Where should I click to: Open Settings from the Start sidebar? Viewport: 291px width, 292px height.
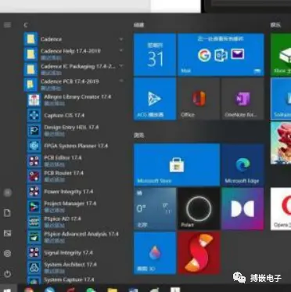(x=8, y=253)
